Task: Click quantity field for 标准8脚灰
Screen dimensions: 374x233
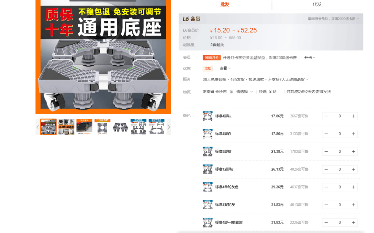Action: point(340,152)
